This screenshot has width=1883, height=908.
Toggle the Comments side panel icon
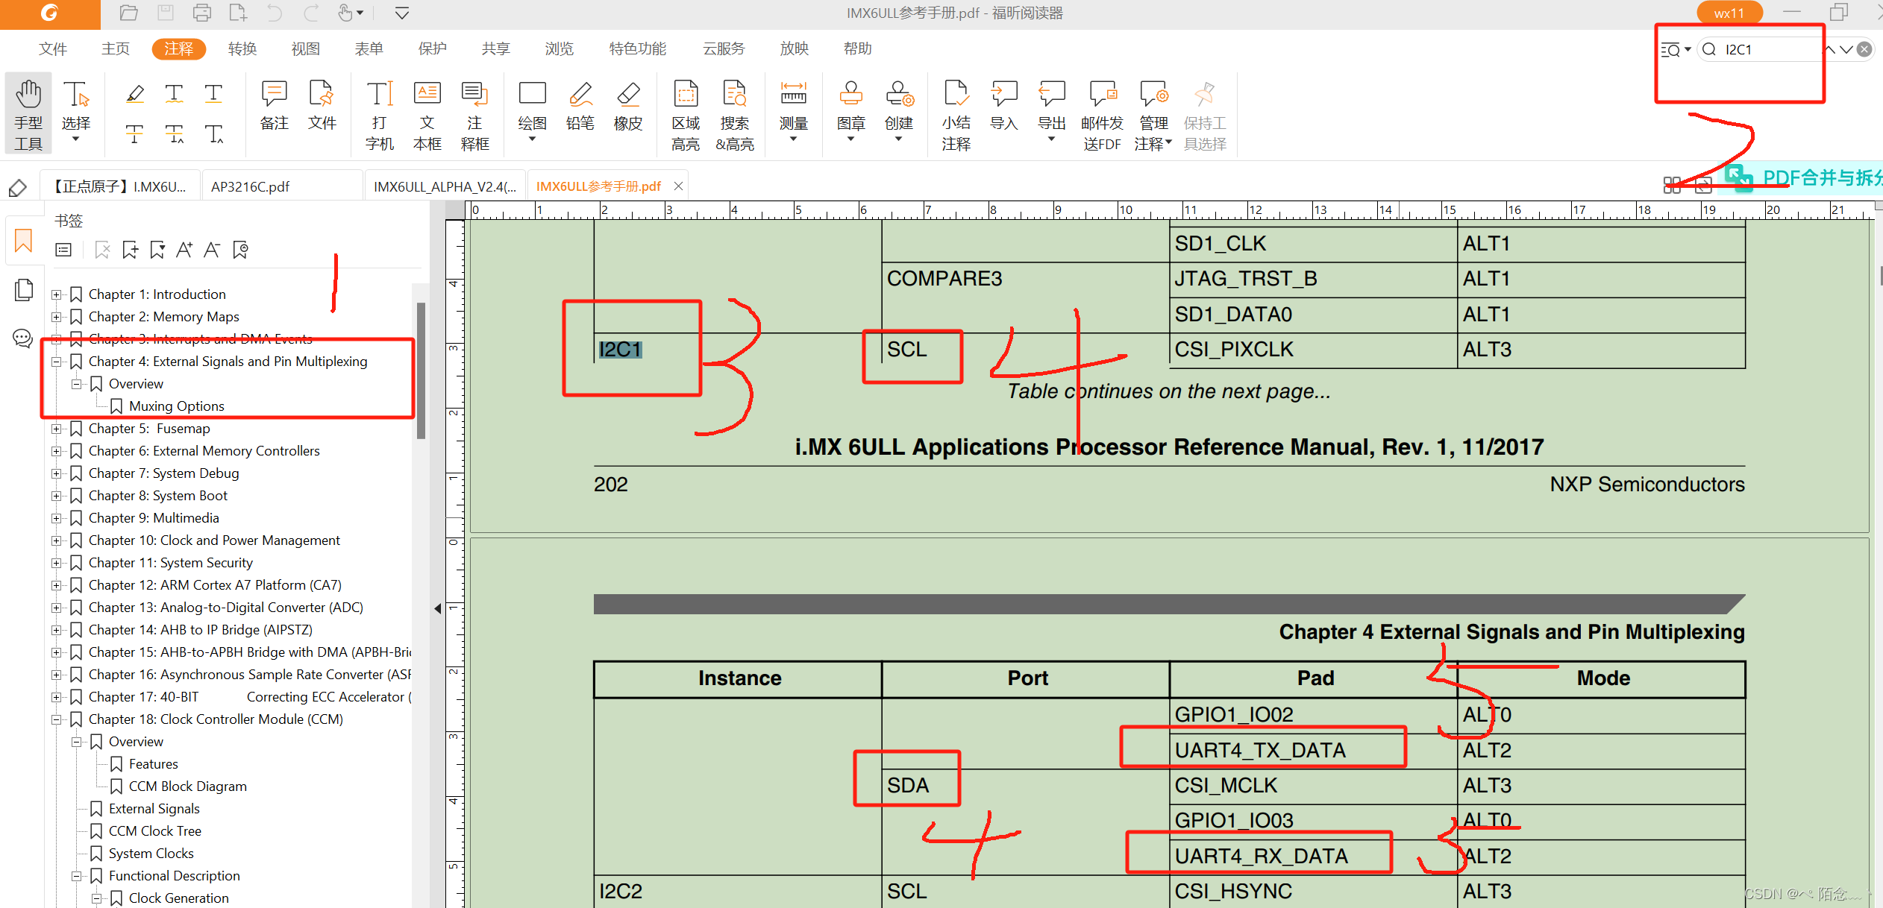[23, 338]
